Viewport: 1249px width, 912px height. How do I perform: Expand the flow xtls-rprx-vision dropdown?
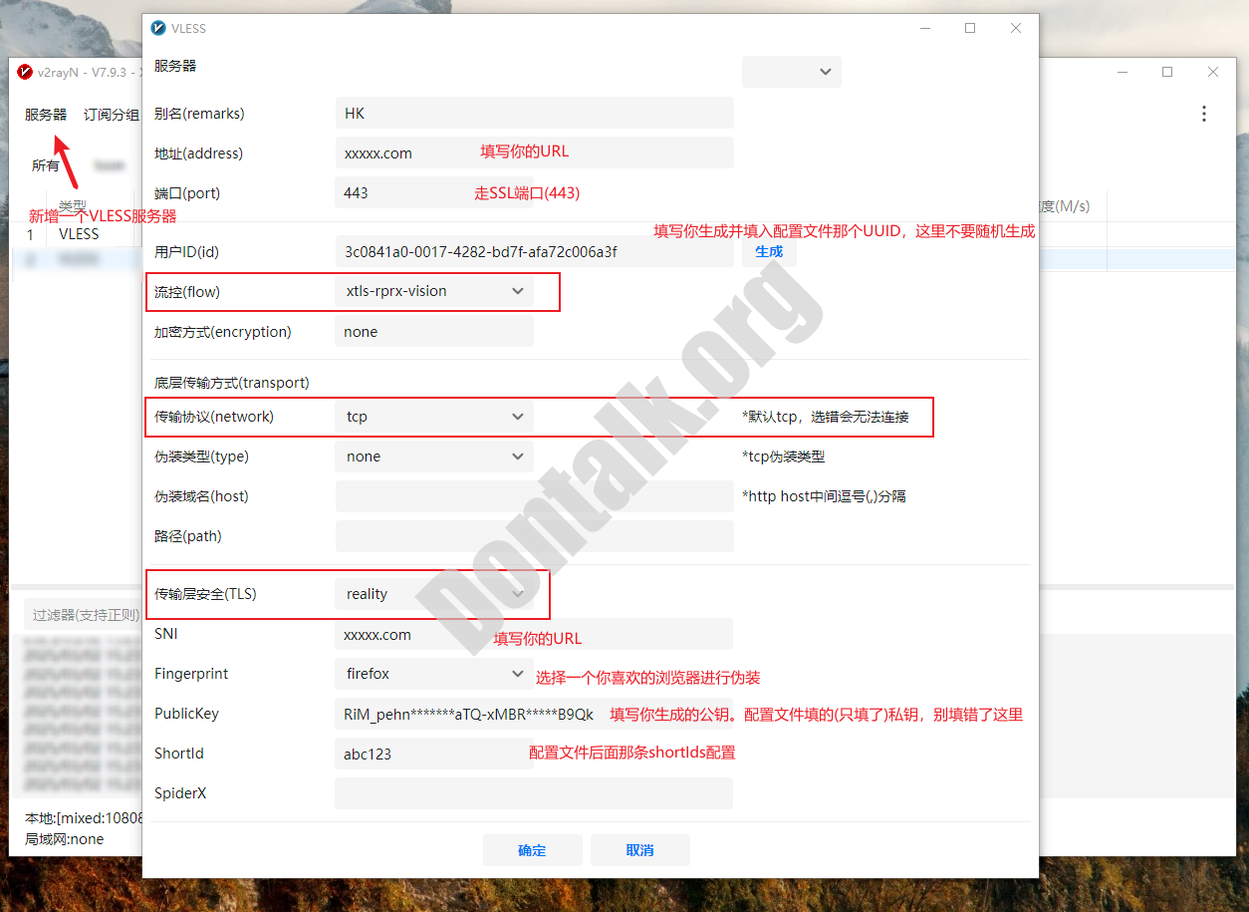517,291
